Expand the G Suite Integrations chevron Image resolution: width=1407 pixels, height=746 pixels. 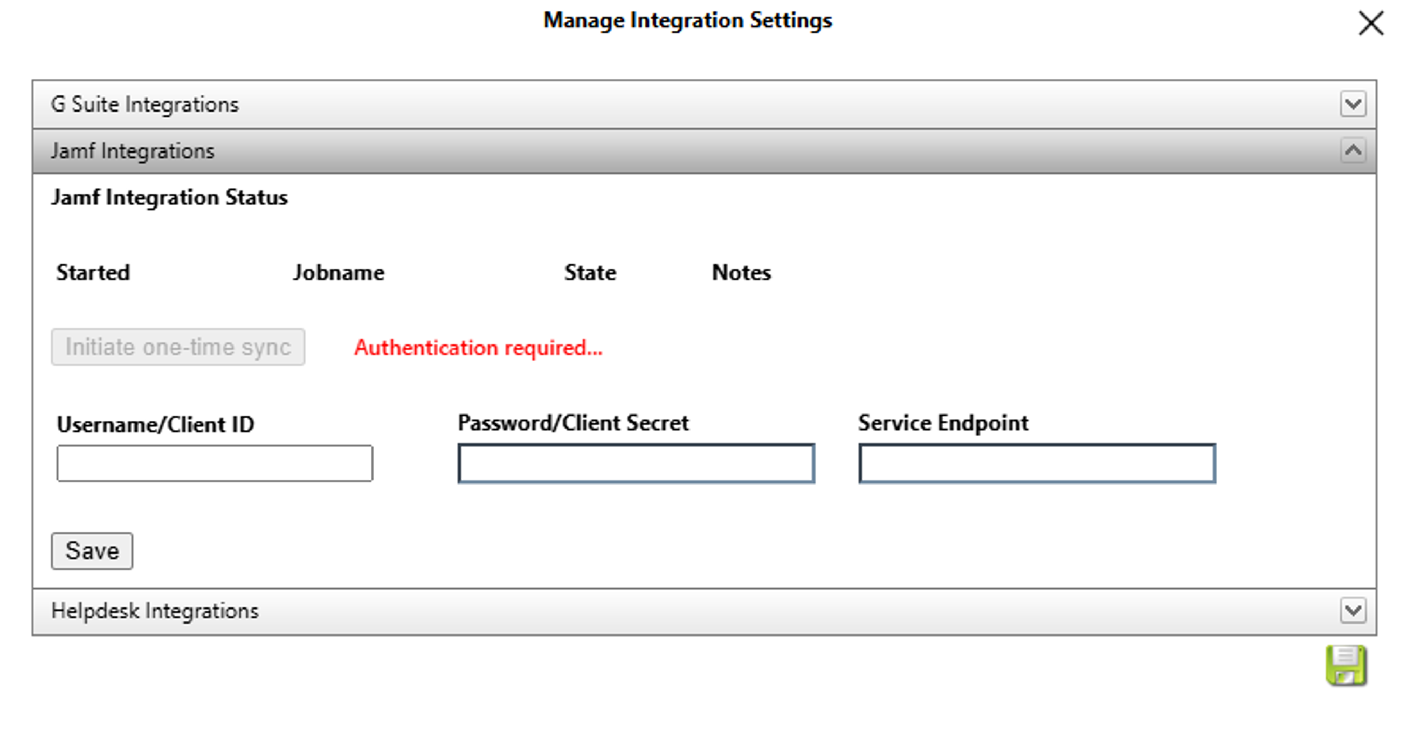pyautogui.click(x=1353, y=104)
